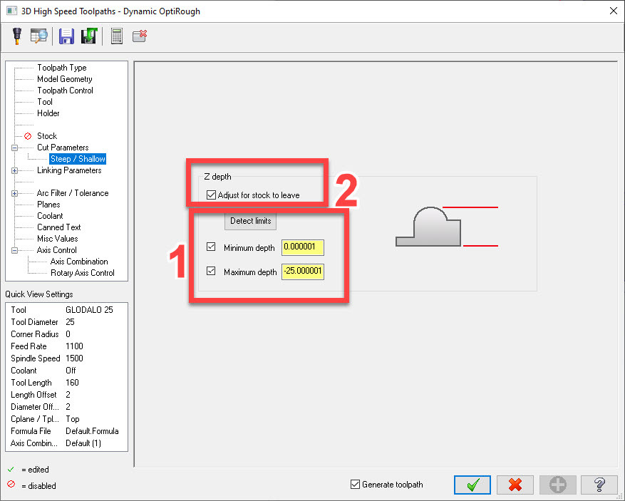The width and height of the screenshot is (625, 501).
Task: Select Toolpath Type in the tree
Action: [x=61, y=68]
